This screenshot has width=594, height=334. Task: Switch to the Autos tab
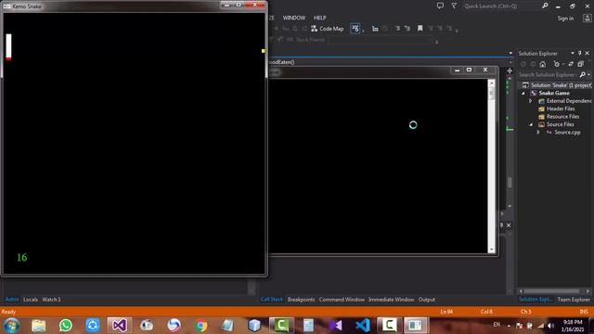(x=12, y=300)
